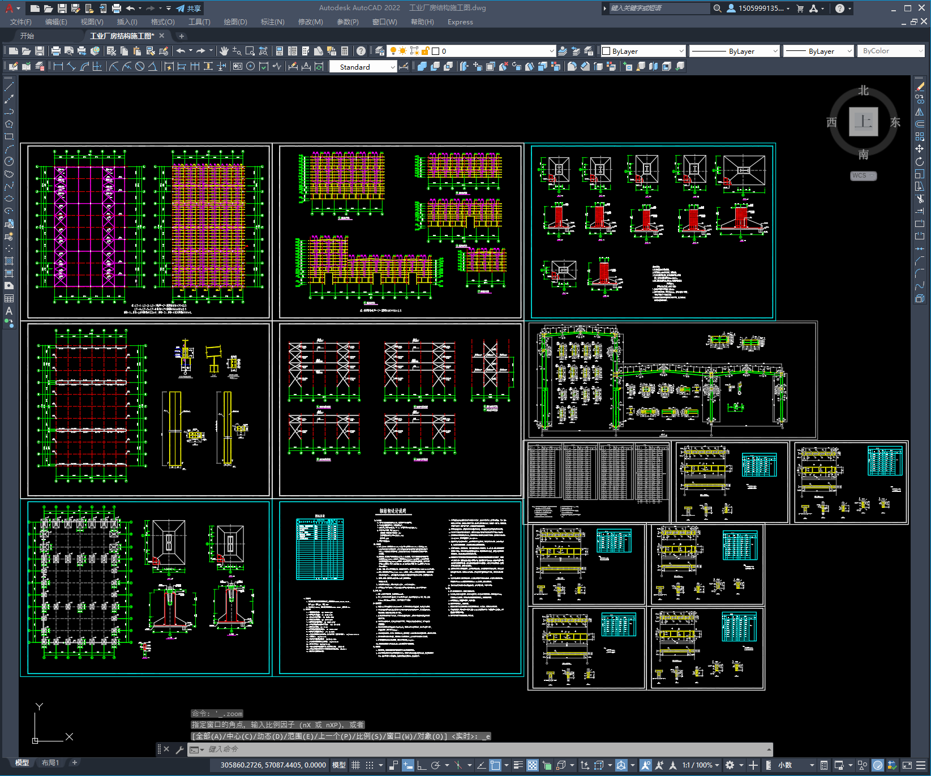Select the Move tool in right toolbar

click(920, 149)
